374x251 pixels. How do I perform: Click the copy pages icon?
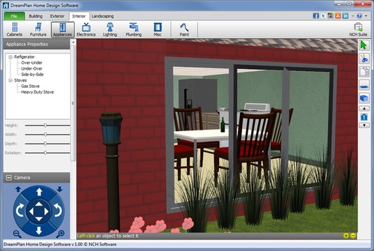(x=364, y=72)
